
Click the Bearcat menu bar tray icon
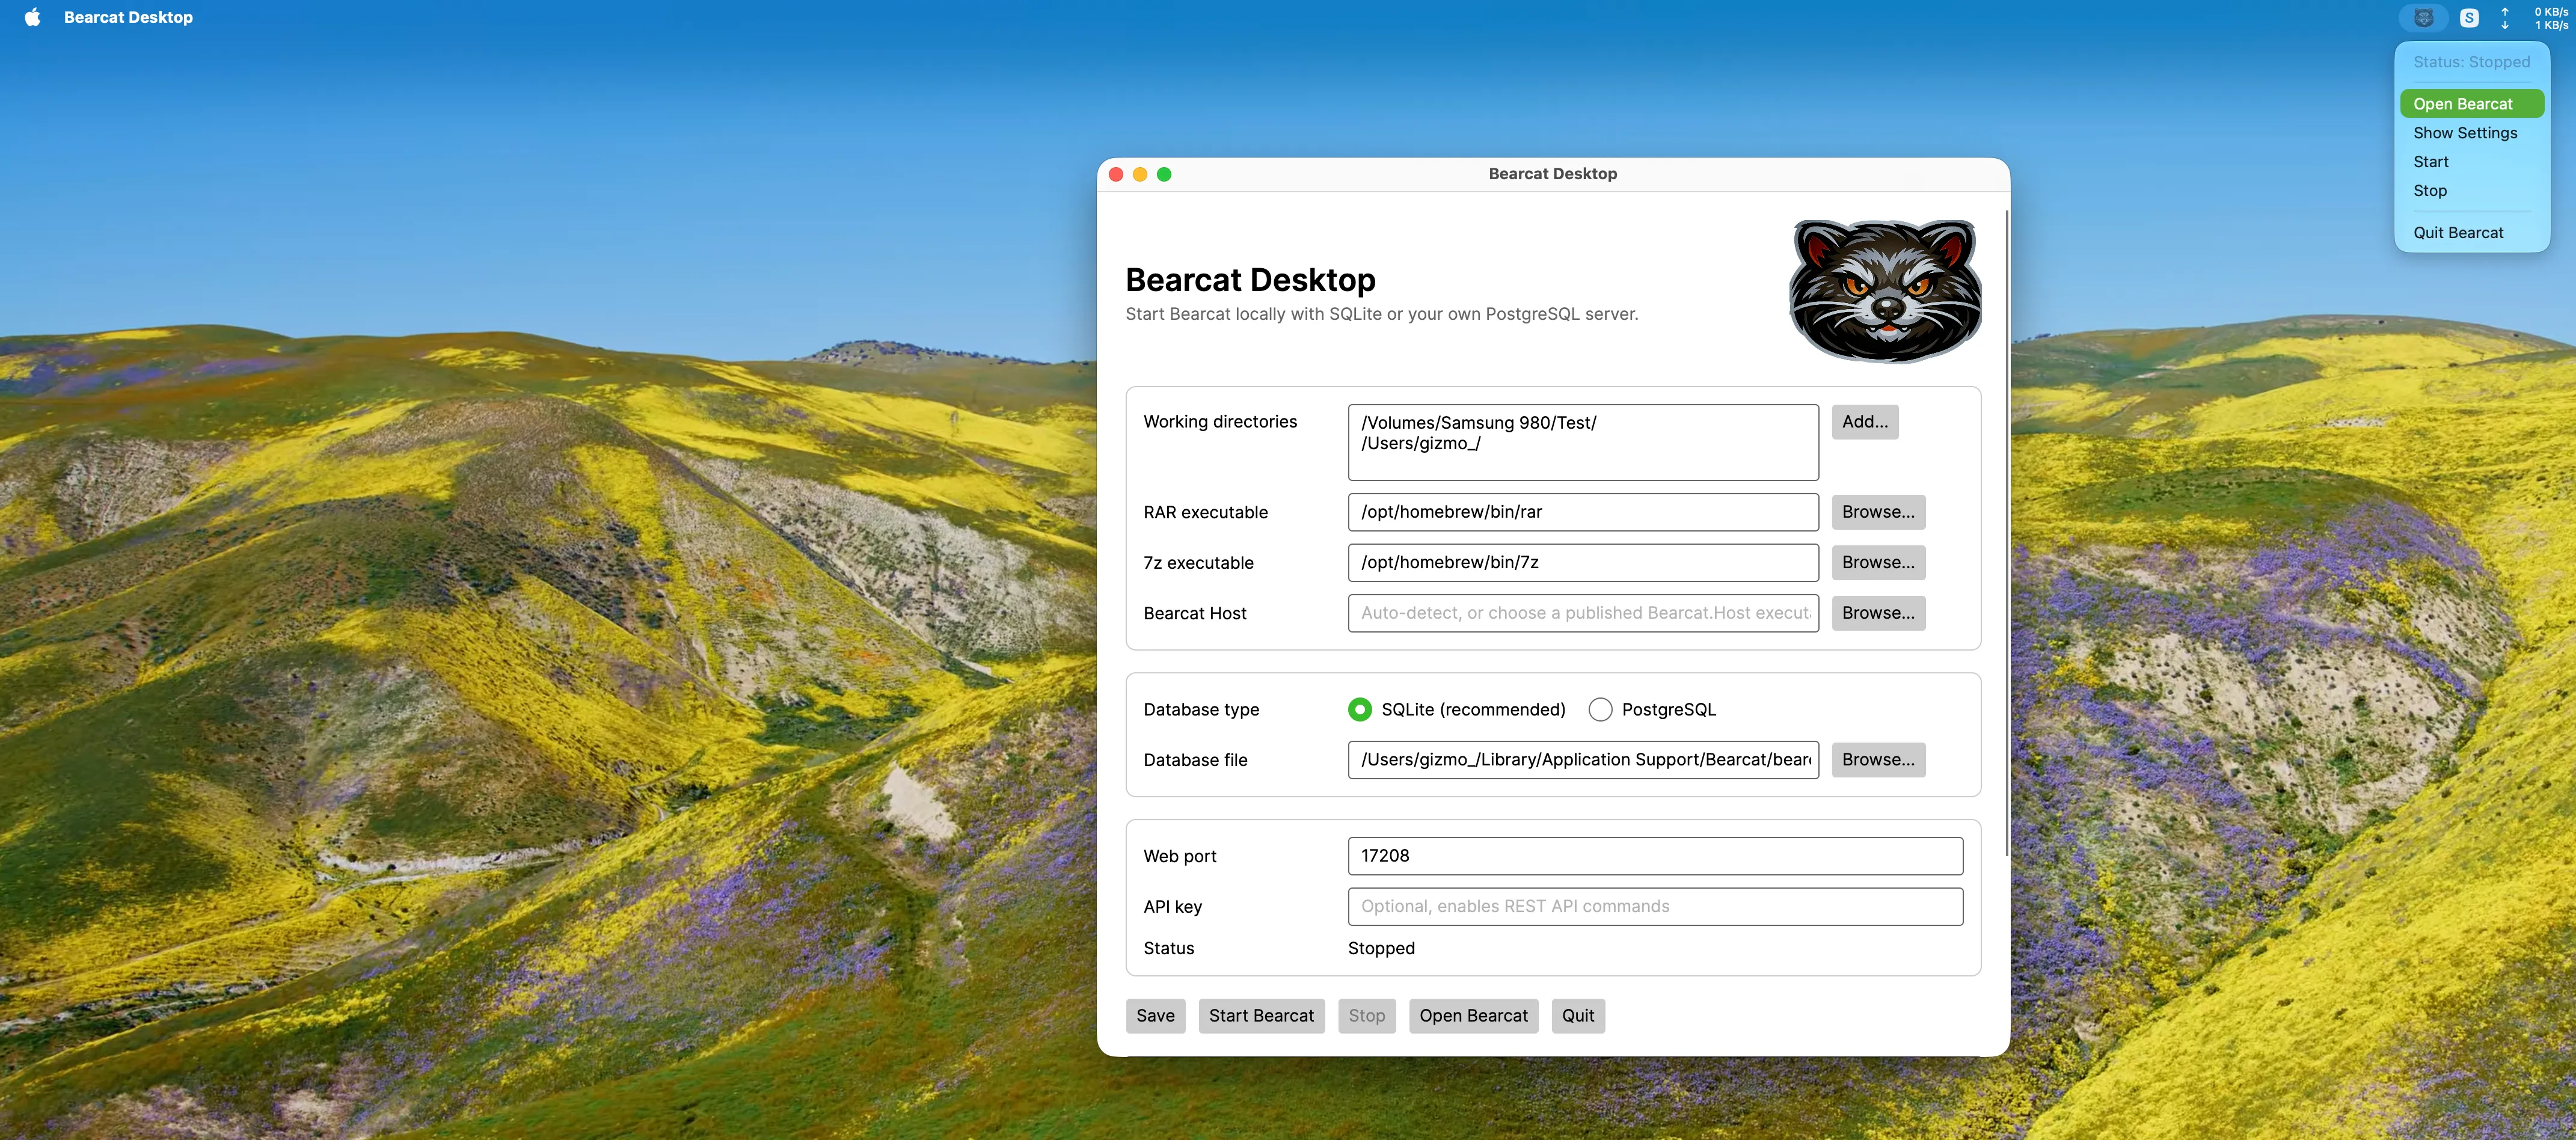tap(2423, 18)
